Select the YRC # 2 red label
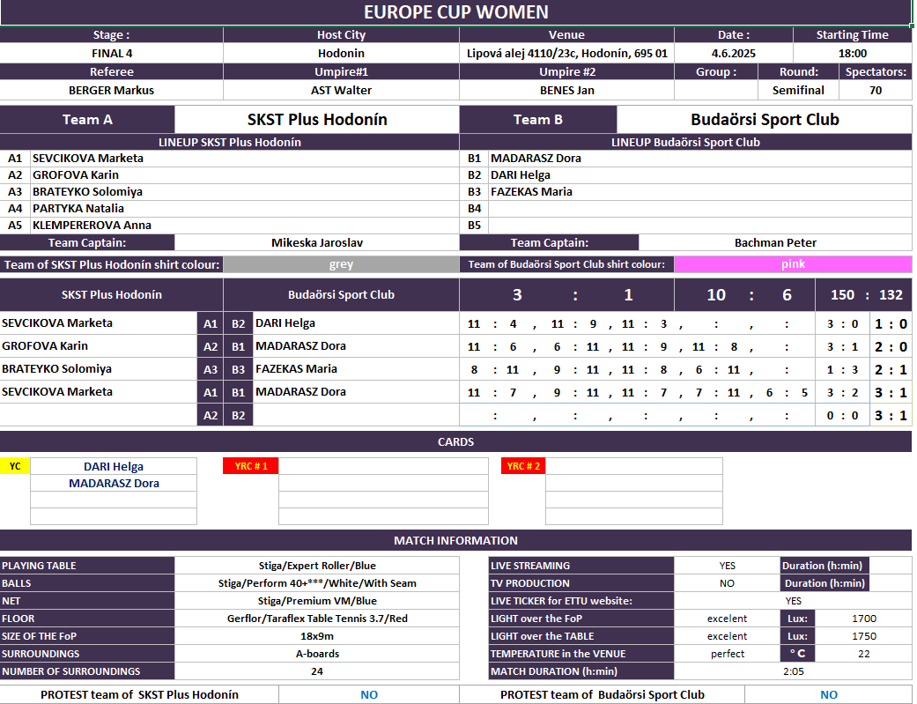 coord(523,466)
